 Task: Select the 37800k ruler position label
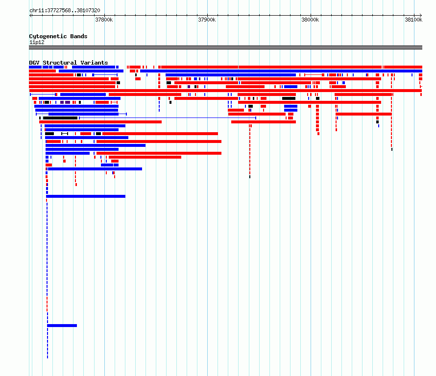click(104, 20)
